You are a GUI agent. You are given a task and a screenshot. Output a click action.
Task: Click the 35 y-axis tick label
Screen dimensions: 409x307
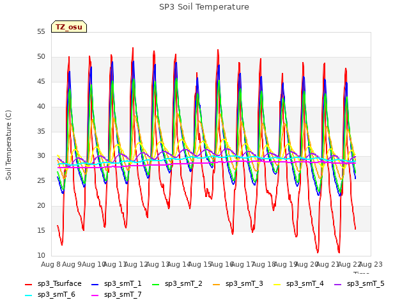tap(41, 131)
